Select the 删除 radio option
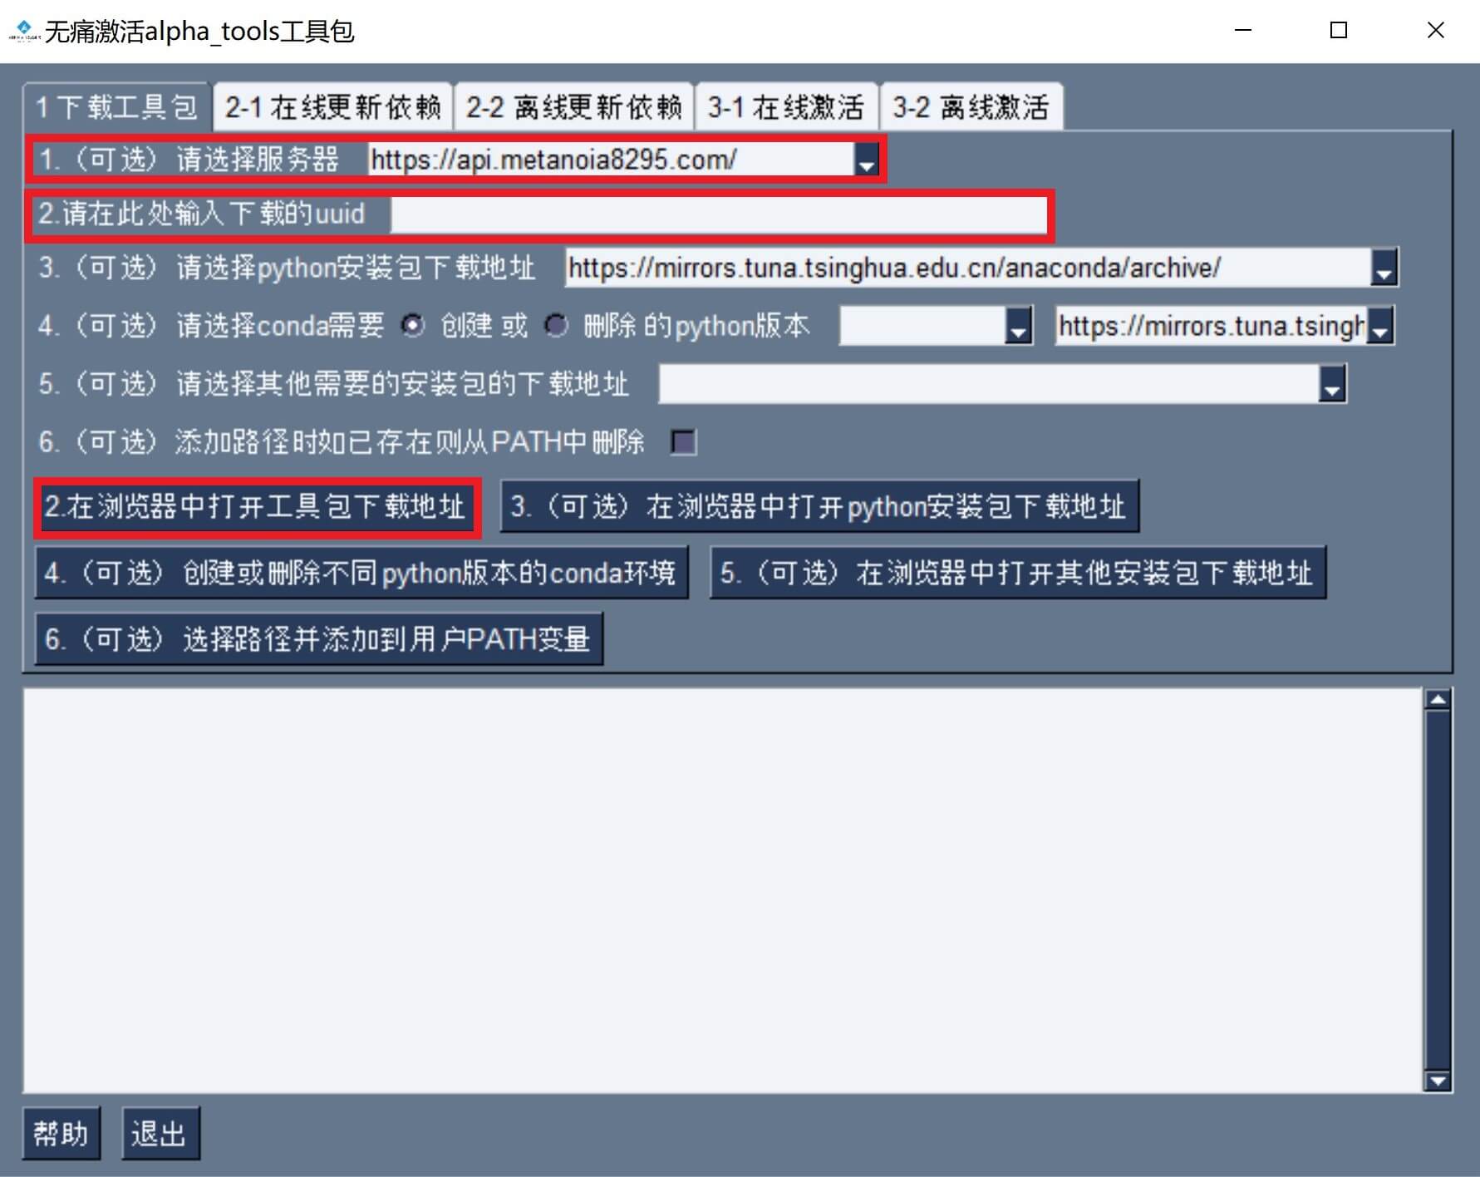Viewport: 1480px width, 1177px height. point(555,326)
